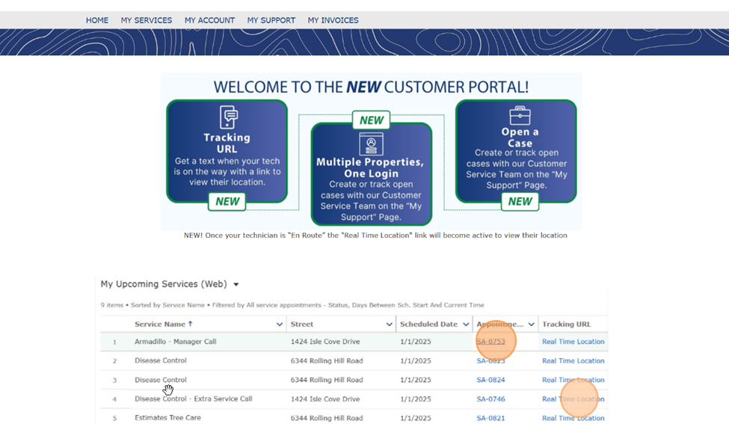Click the NEW badge below Tracking URL card
Viewport: 729px width, 424px height.
point(227,201)
